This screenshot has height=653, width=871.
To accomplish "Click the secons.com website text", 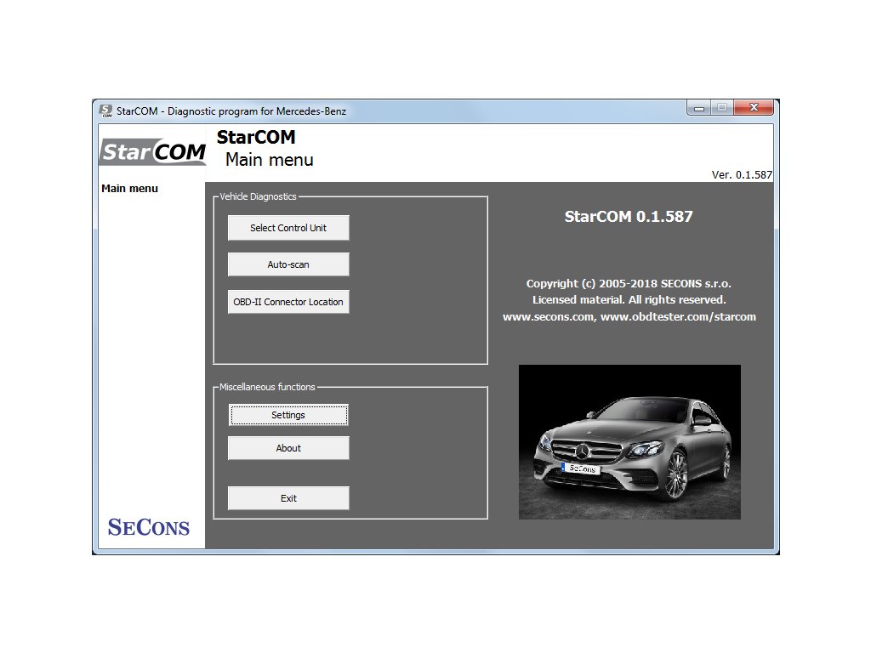I will [x=548, y=317].
